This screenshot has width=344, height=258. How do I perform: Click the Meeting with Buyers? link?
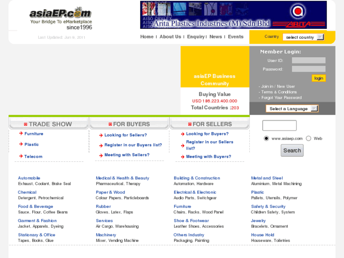point(209,157)
